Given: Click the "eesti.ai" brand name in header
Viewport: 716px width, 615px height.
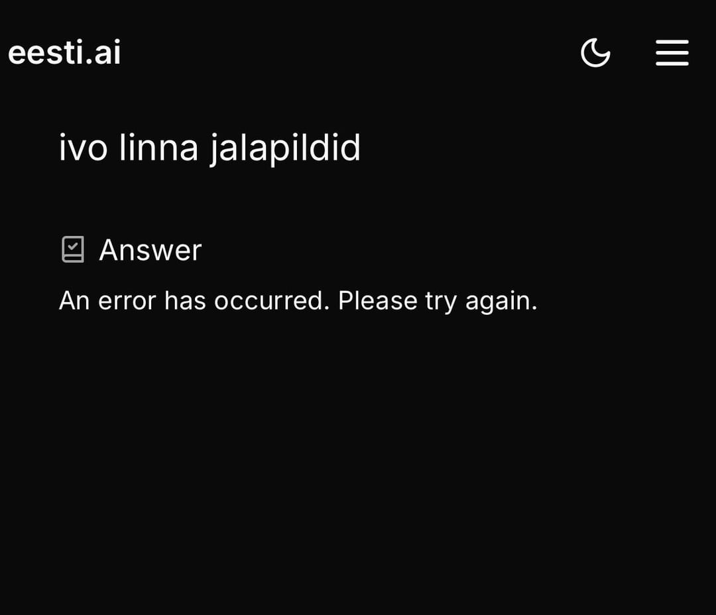Looking at the screenshot, I should [64, 53].
